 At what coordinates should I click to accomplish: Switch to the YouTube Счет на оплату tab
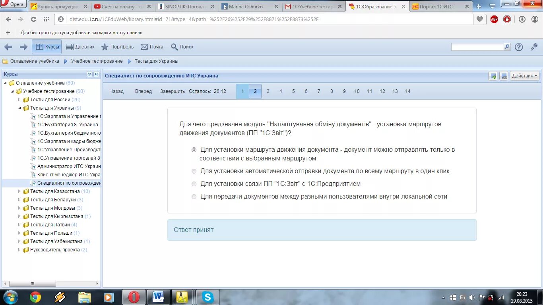[x=122, y=7]
